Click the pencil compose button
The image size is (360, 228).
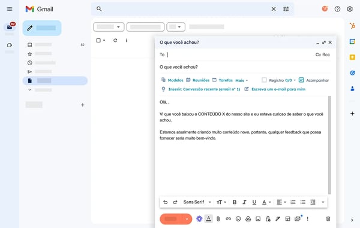pyautogui.click(x=42, y=28)
